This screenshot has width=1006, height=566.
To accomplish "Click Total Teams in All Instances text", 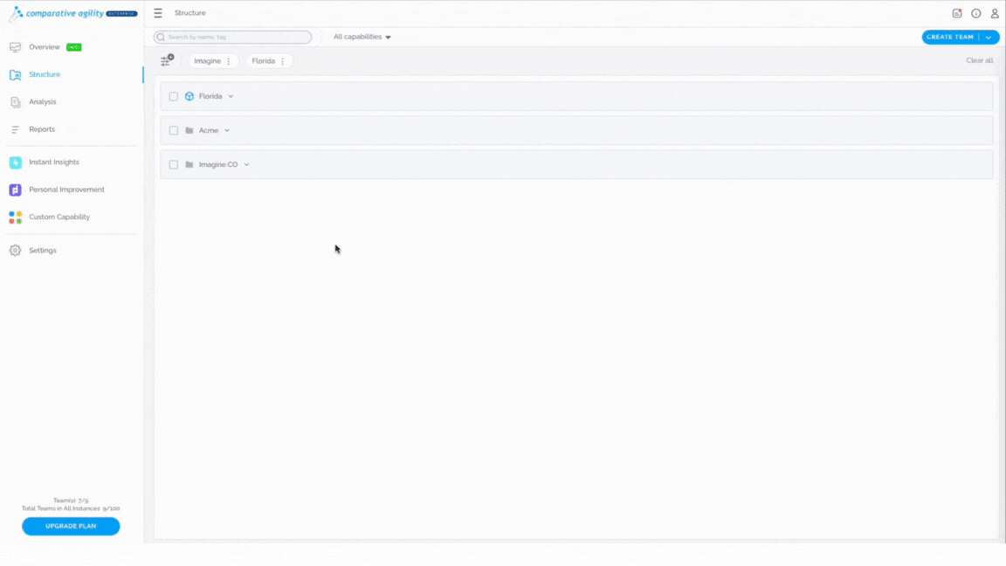I will (x=71, y=508).
